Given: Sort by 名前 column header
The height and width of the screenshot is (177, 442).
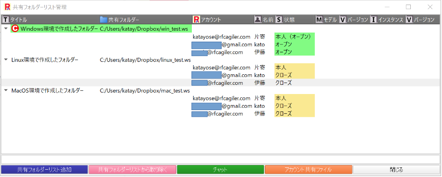Looking at the screenshot, I should point(264,20).
